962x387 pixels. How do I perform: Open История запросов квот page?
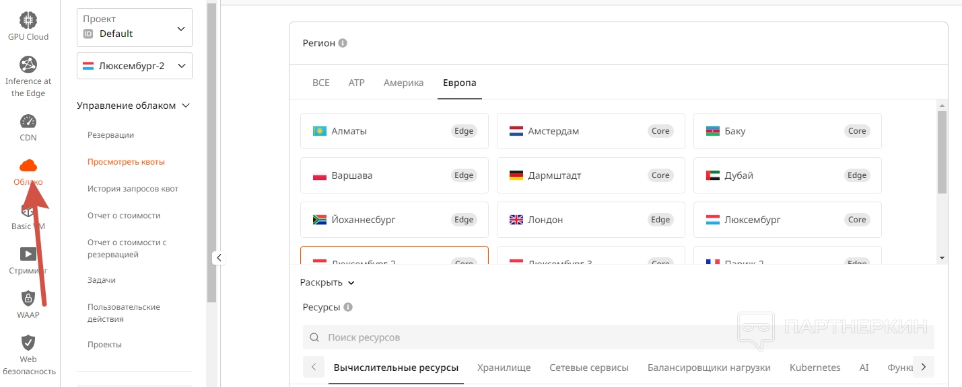coord(133,189)
